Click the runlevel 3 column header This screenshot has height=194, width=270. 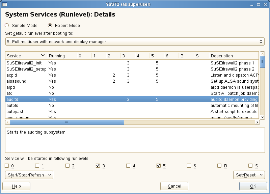click(x=128, y=56)
